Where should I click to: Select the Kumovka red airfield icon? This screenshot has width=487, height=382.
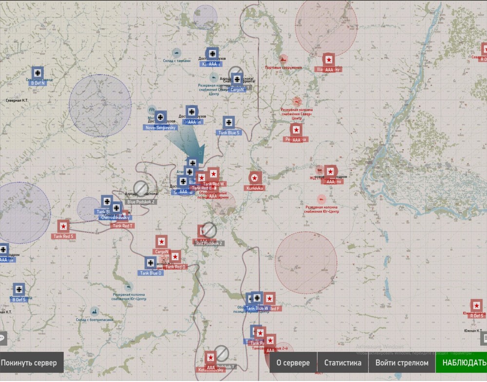tap(255, 178)
